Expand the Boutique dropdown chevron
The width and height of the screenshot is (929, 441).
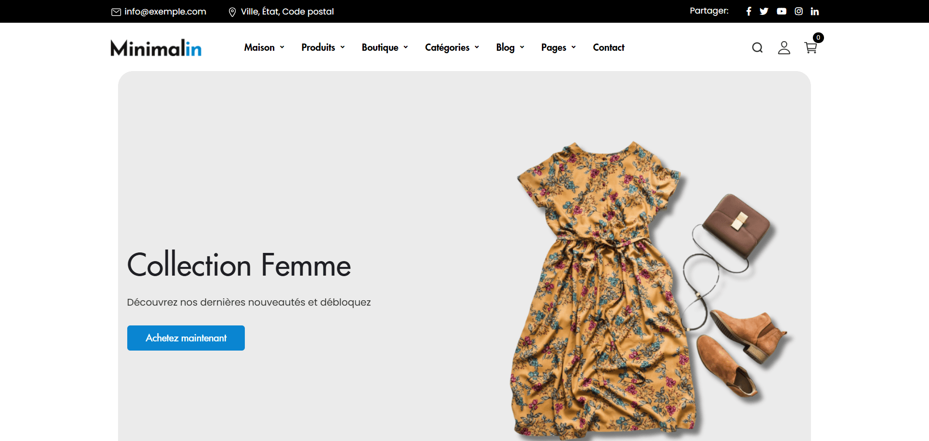click(x=406, y=47)
